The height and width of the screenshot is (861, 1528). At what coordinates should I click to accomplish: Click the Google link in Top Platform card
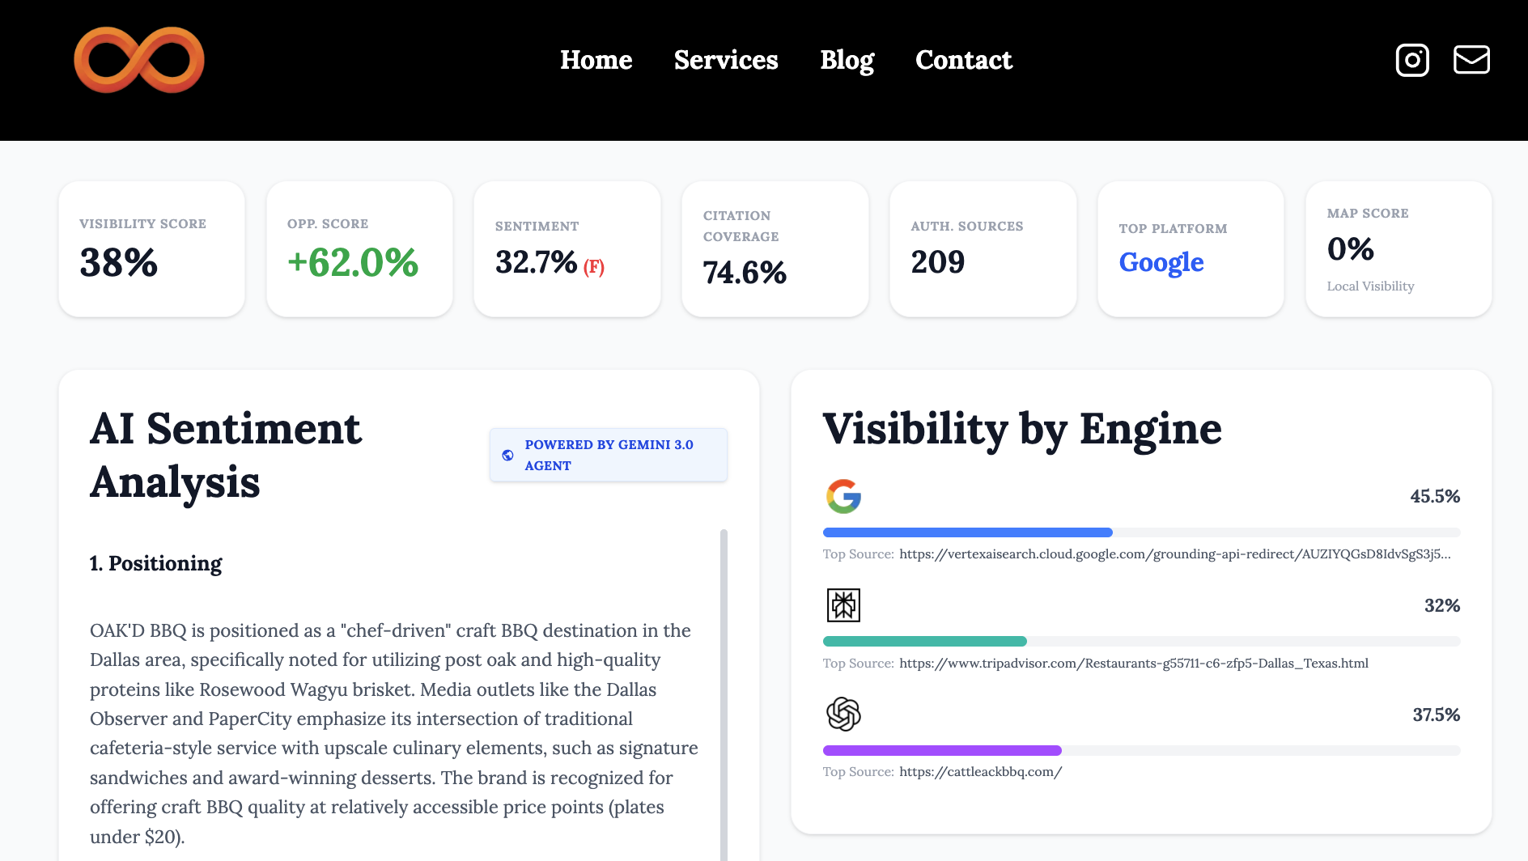coord(1161,262)
